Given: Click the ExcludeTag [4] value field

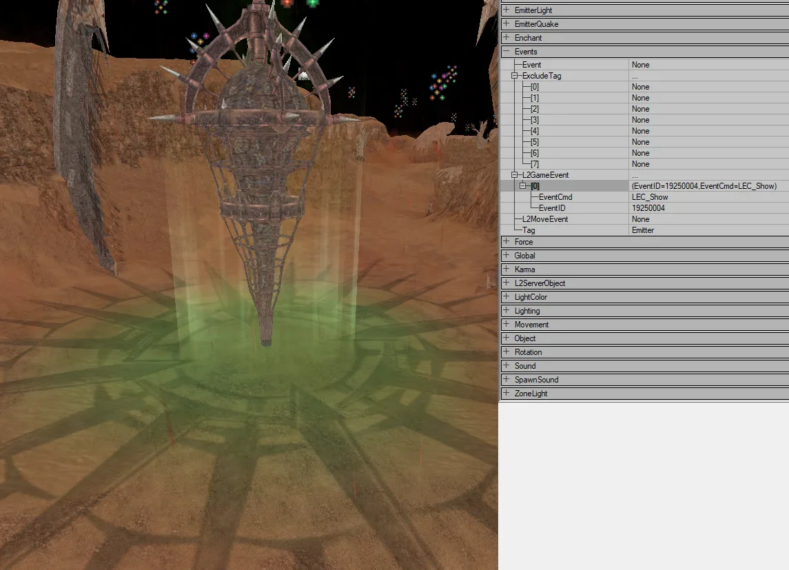Looking at the screenshot, I should 709,131.
